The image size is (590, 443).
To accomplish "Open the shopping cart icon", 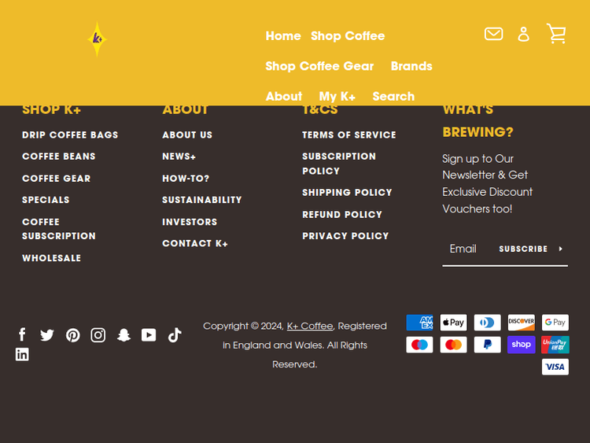I will (556, 34).
